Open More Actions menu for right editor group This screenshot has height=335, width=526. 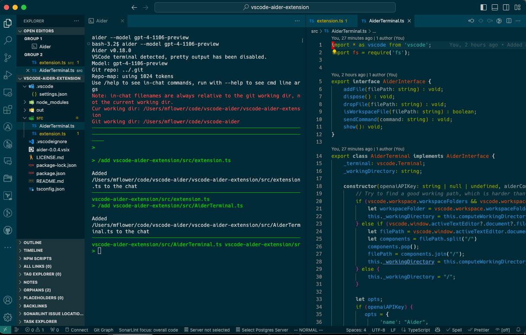click(x=519, y=21)
